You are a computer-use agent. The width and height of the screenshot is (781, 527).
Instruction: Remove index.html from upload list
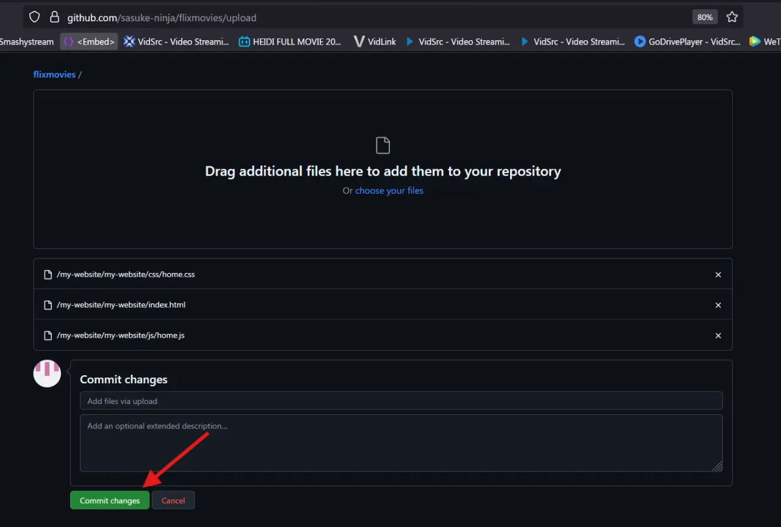click(718, 305)
